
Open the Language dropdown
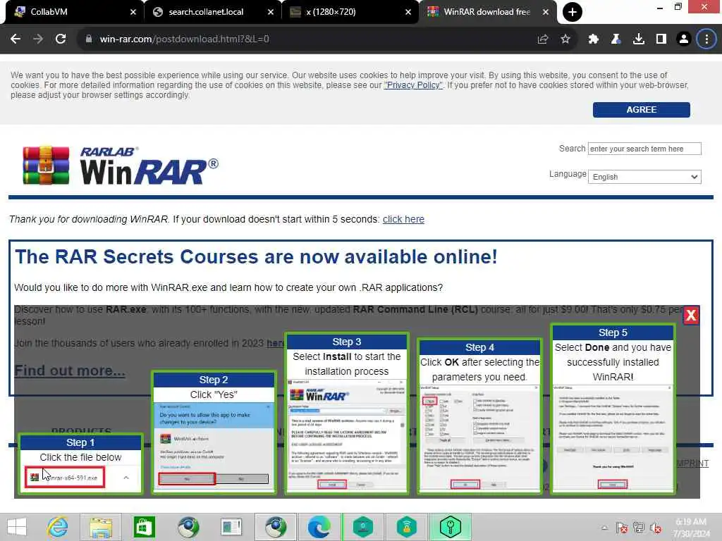[644, 177]
